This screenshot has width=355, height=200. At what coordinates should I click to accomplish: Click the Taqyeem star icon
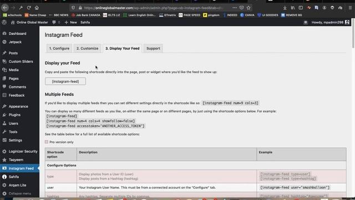pyautogui.click(x=4, y=160)
